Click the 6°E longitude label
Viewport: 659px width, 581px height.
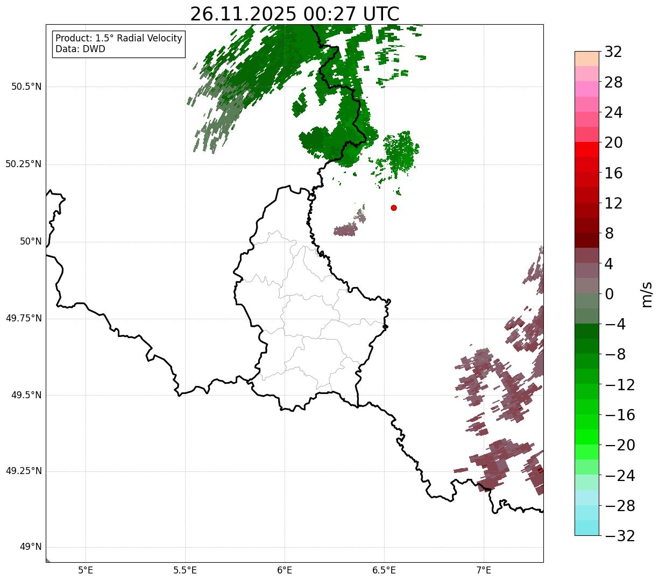285,570
